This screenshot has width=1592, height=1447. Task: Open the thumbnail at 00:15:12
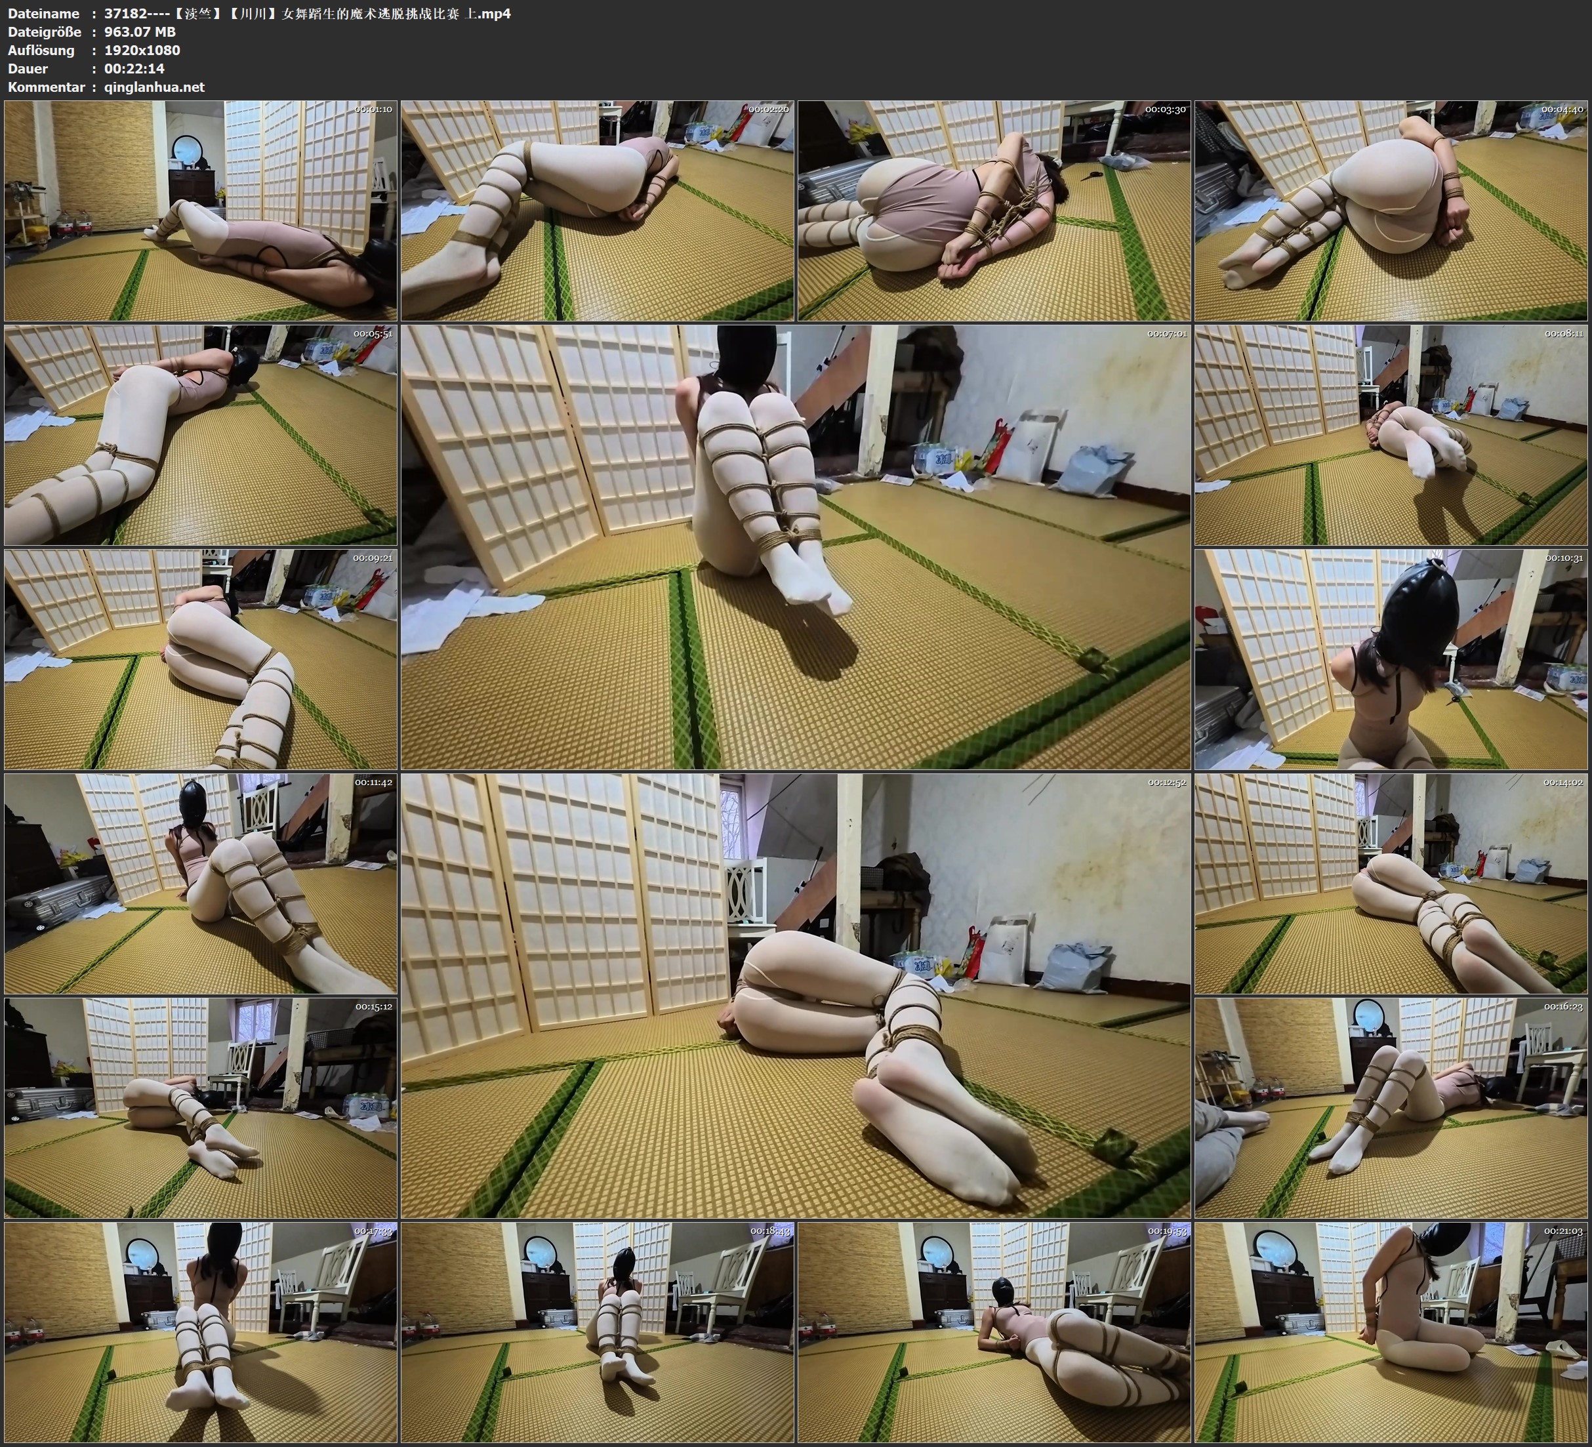point(201,1107)
